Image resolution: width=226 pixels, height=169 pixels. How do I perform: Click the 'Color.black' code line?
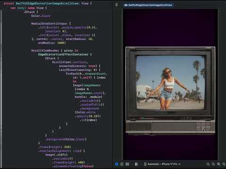pos(40,16)
